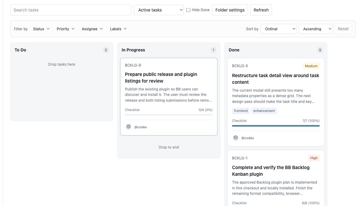Expand the Assignee filter dropdown
The width and height of the screenshot is (363, 206).
92,29
